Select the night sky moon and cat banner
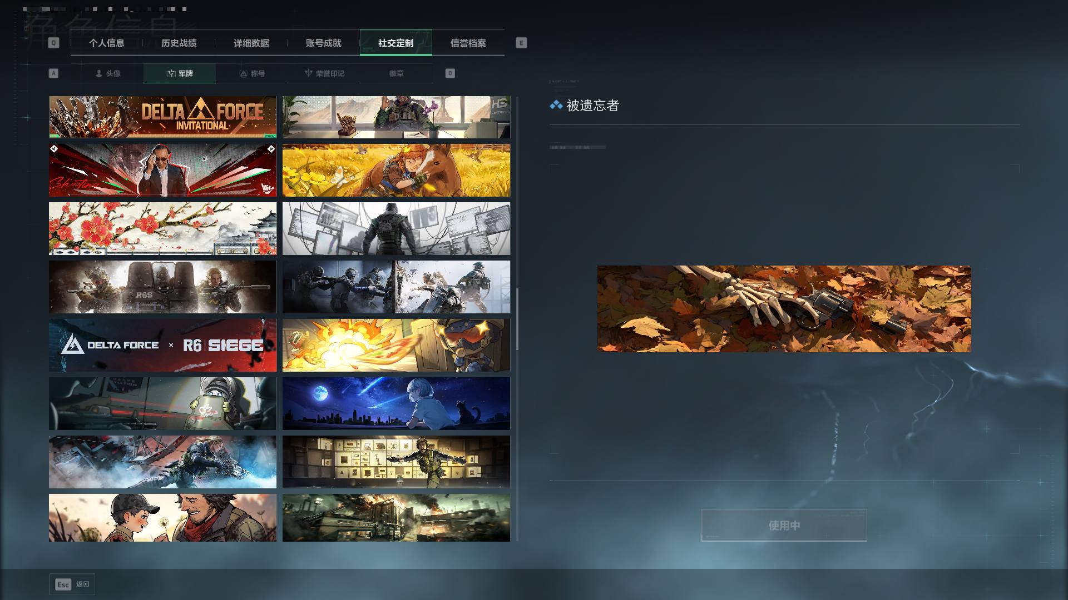 [396, 403]
